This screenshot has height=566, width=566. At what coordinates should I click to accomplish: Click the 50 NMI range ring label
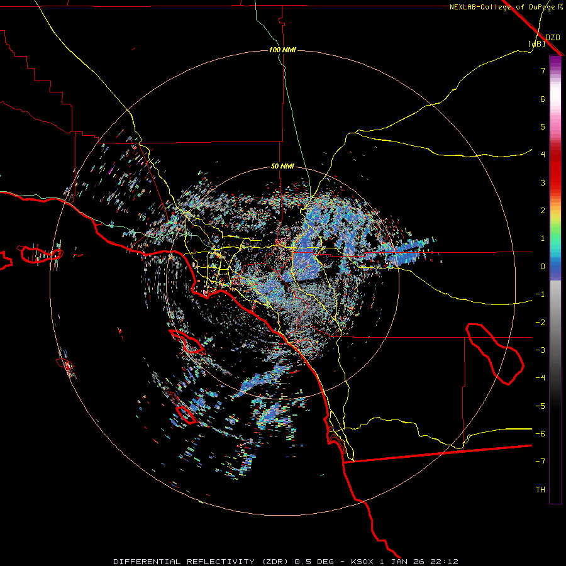pyautogui.click(x=282, y=167)
